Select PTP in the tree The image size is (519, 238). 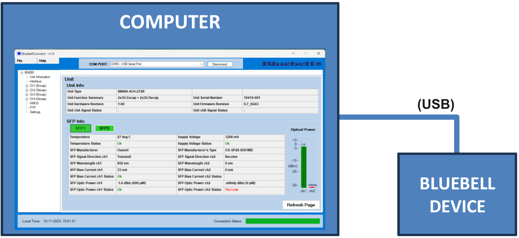(33, 108)
